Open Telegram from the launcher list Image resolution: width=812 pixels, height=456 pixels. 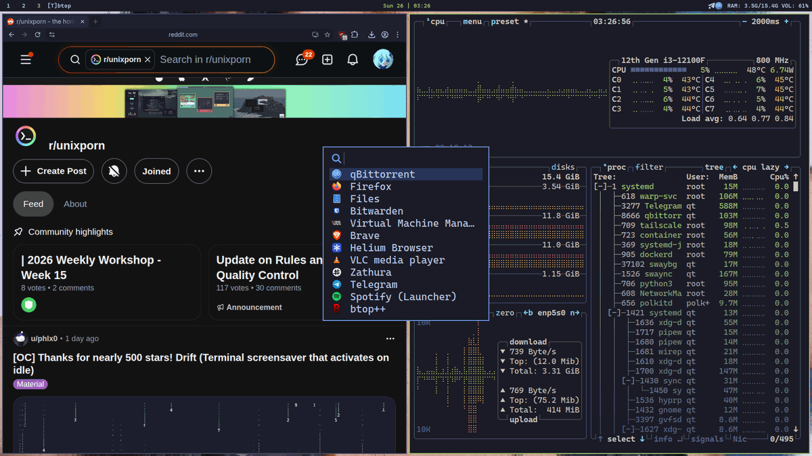tap(406, 284)
